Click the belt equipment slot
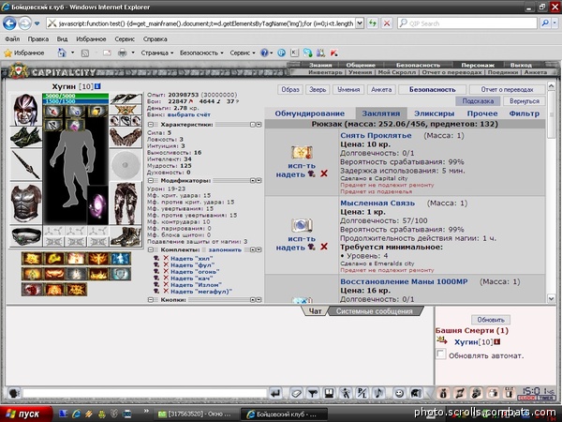Viewport: 562px width, 422px height. 26,236
